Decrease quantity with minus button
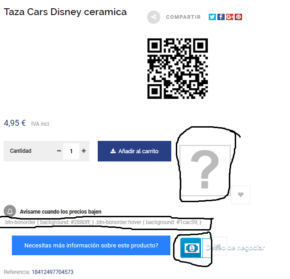 tap(59, 151)
